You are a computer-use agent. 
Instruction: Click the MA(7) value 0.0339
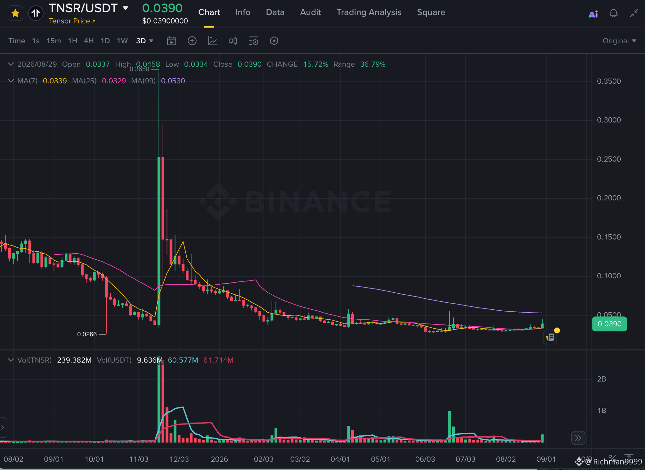click(x=55, y=81)
